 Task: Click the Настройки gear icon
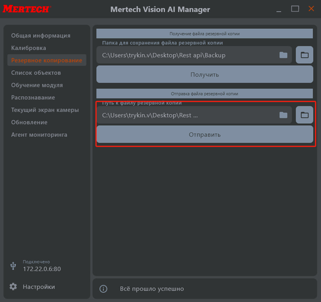13,287
